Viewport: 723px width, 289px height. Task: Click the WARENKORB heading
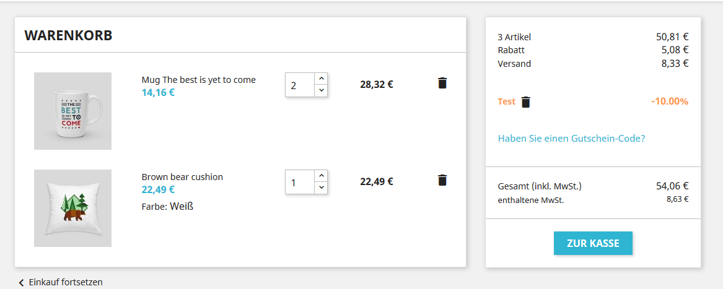pos(68,35)
